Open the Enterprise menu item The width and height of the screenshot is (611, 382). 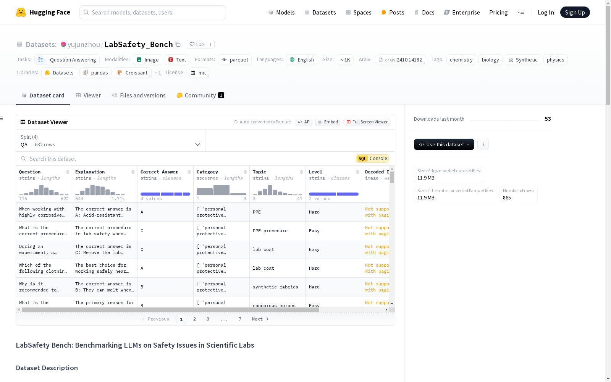tap(462, 12)
